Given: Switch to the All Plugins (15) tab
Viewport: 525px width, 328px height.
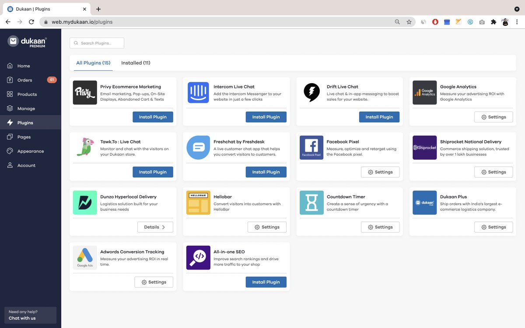Looking at the screenshot, I should tap(93, 63).
